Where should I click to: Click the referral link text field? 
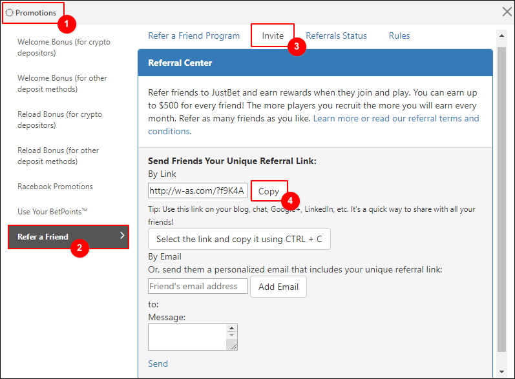tap(197, 190)
